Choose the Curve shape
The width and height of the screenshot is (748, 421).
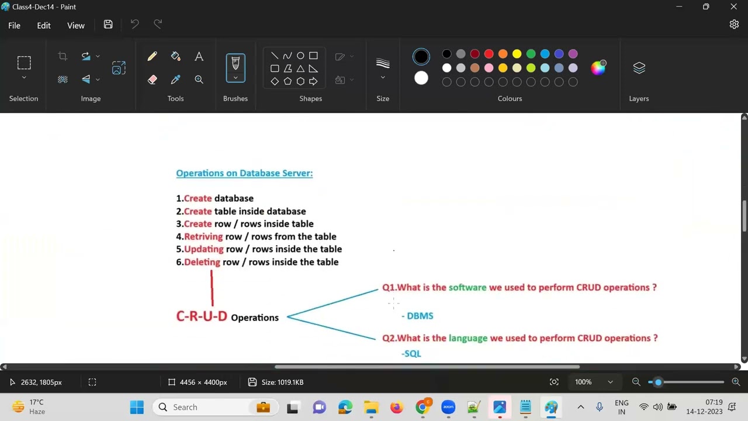(x=288, y=56)
